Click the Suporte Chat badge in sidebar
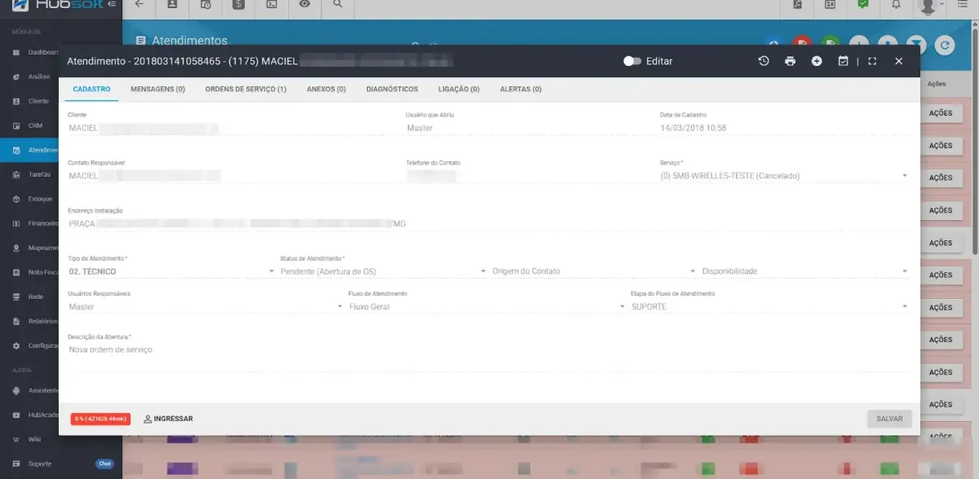 (x=104, y=464)
